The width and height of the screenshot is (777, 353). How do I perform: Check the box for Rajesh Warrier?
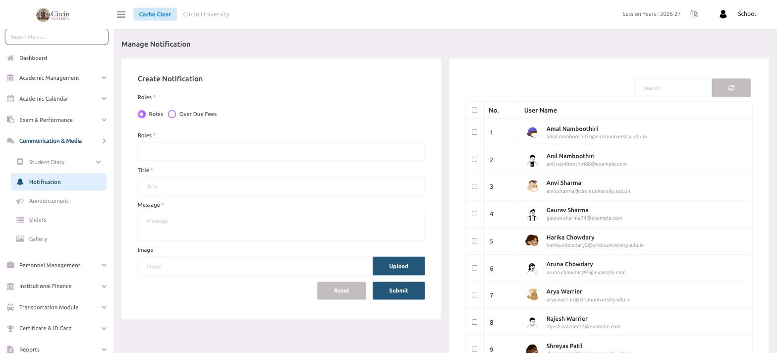pos(474,322)
